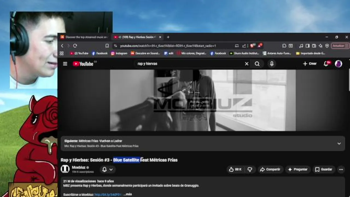The width and height of the screenshot is (350, 197).
Task: Click the reader view icon in the address bar
Action: tap(237, 46)
